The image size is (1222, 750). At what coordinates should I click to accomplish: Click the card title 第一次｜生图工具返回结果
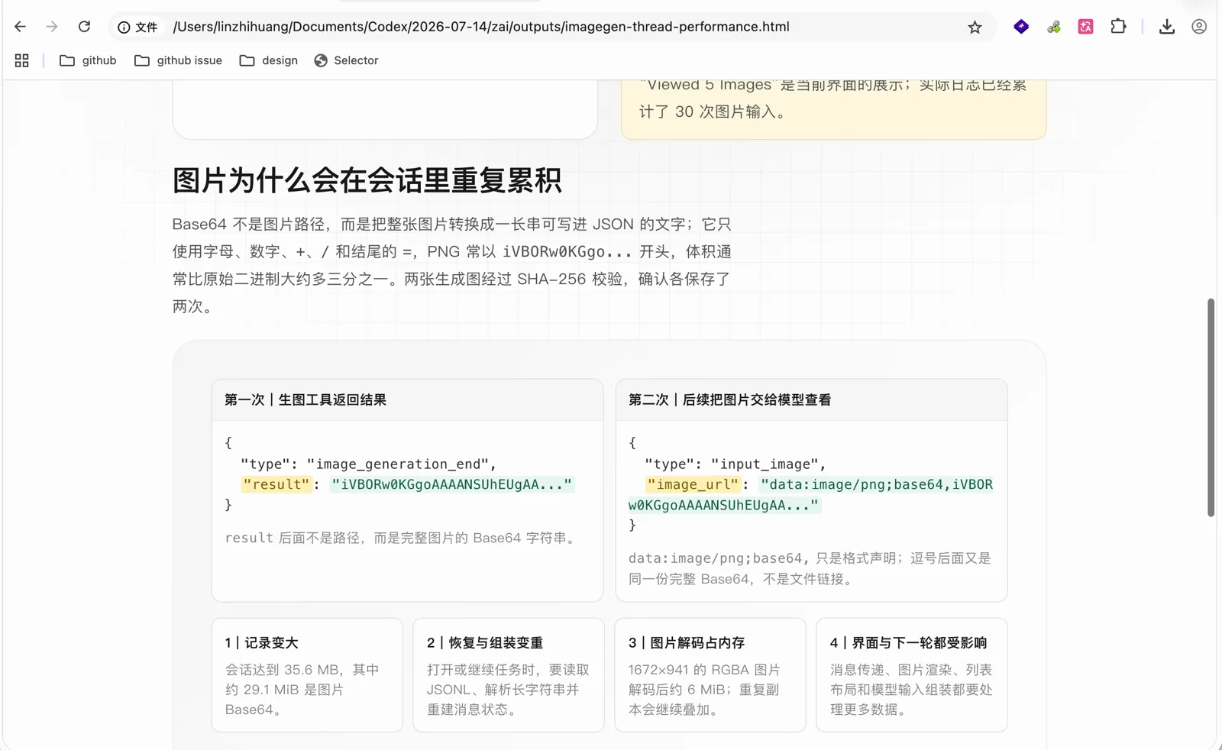(x=305, y=399)
